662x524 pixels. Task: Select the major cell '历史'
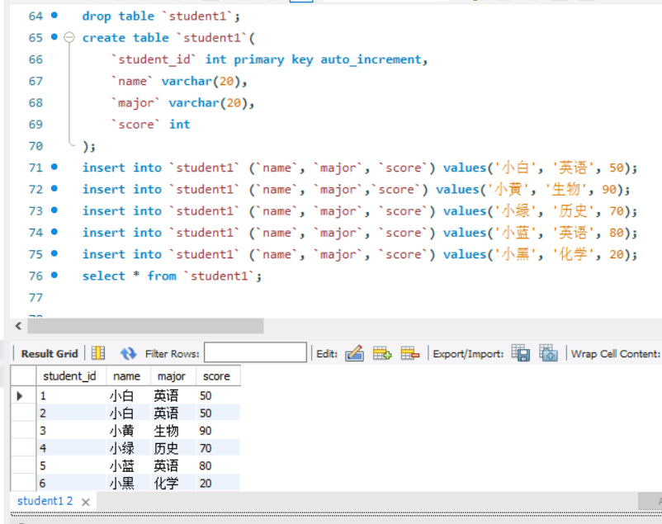pyautogui.click(x=173, y=448)
